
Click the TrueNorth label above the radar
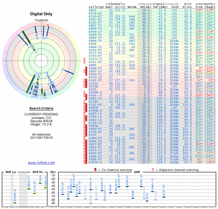(x=41, y=20)
